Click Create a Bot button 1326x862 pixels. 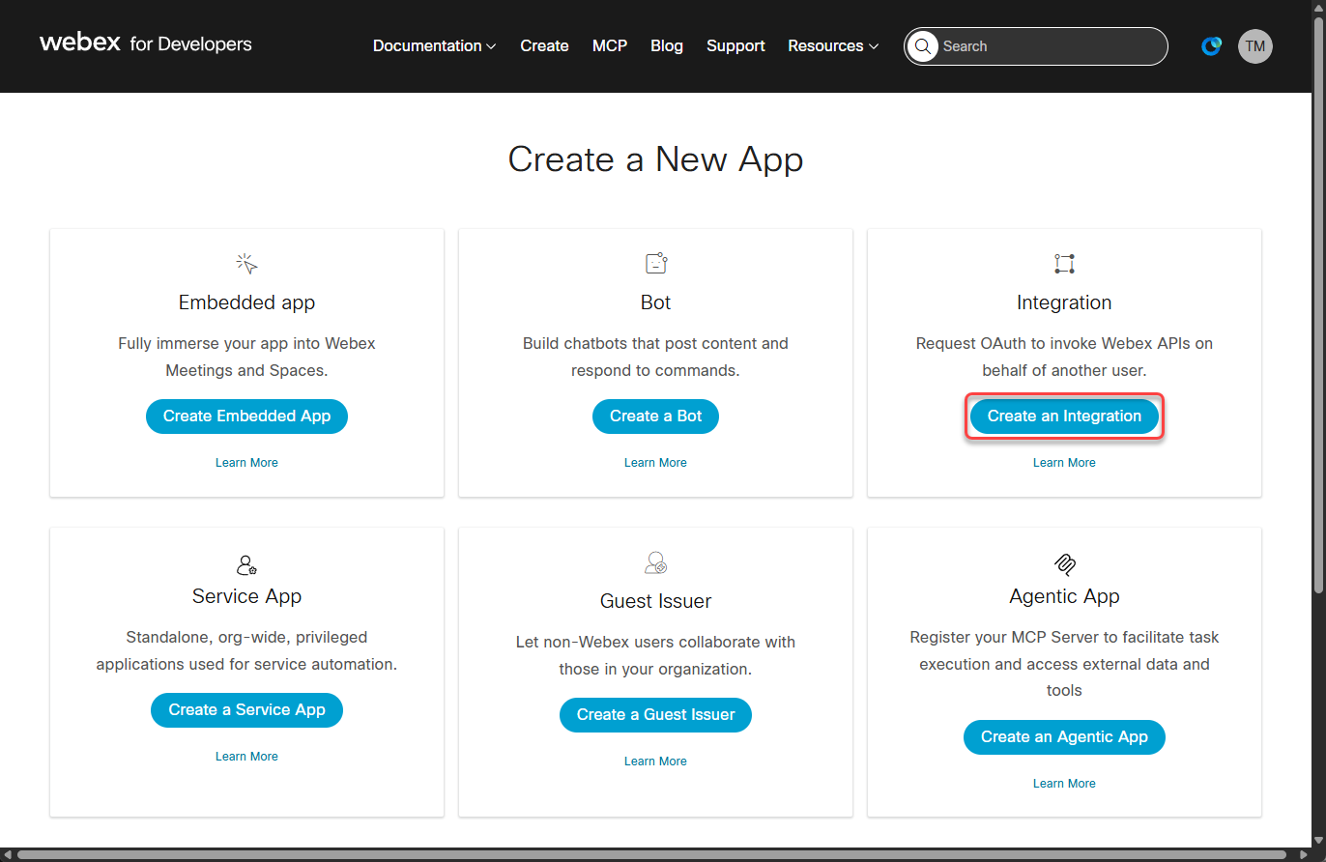(655, 416)
